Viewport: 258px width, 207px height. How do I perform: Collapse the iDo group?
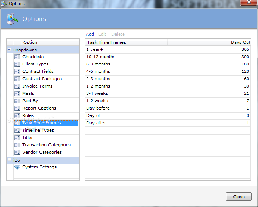(10, 160)
